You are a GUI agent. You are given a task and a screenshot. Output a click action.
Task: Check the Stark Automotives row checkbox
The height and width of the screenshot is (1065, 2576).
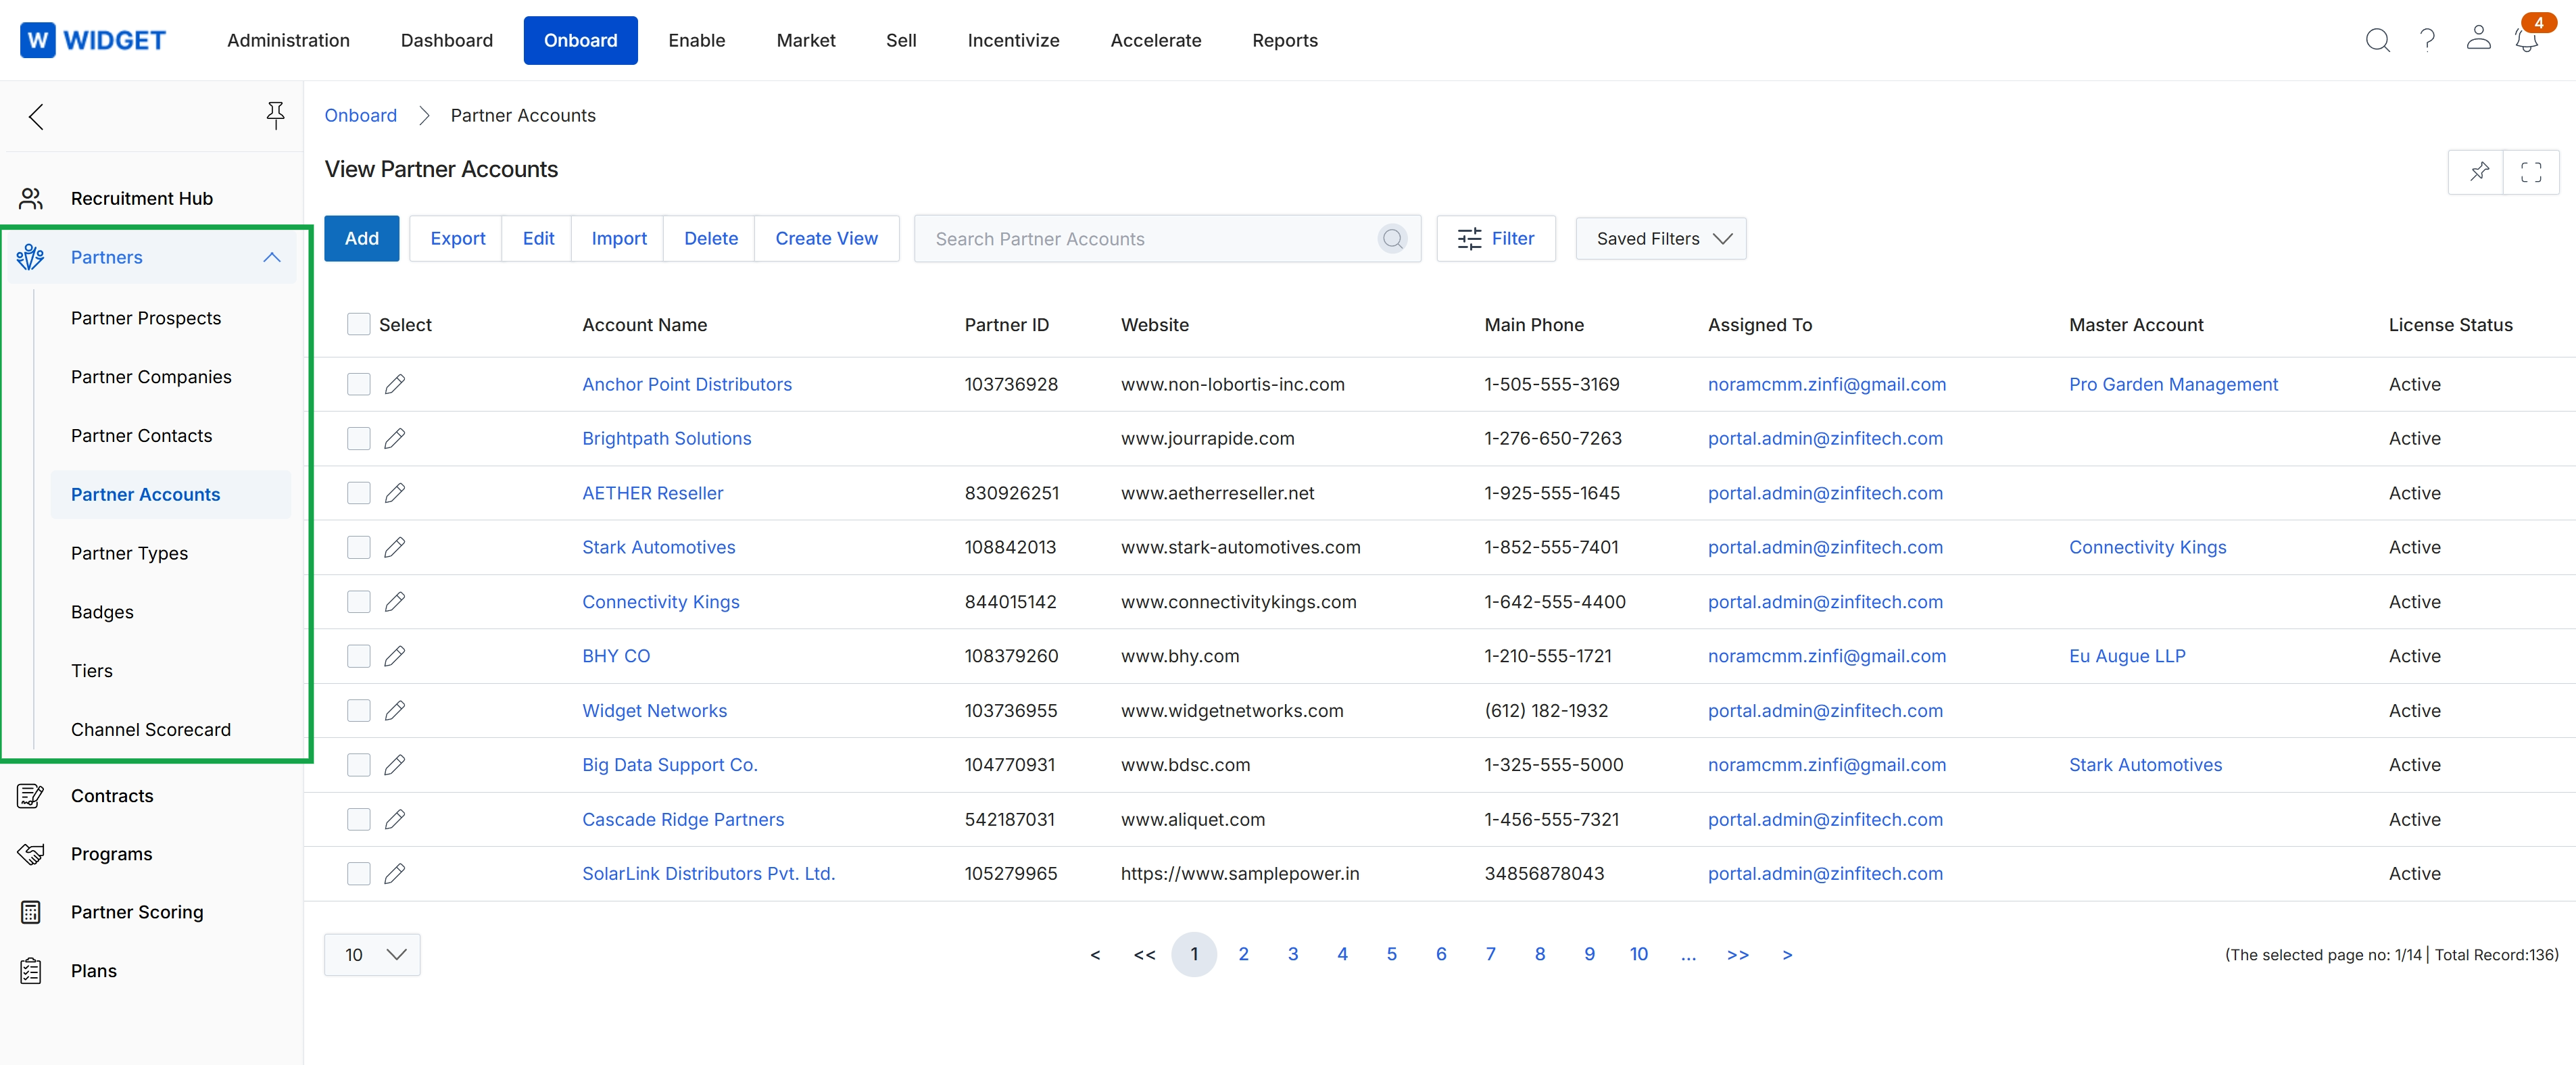coord(358,548)
